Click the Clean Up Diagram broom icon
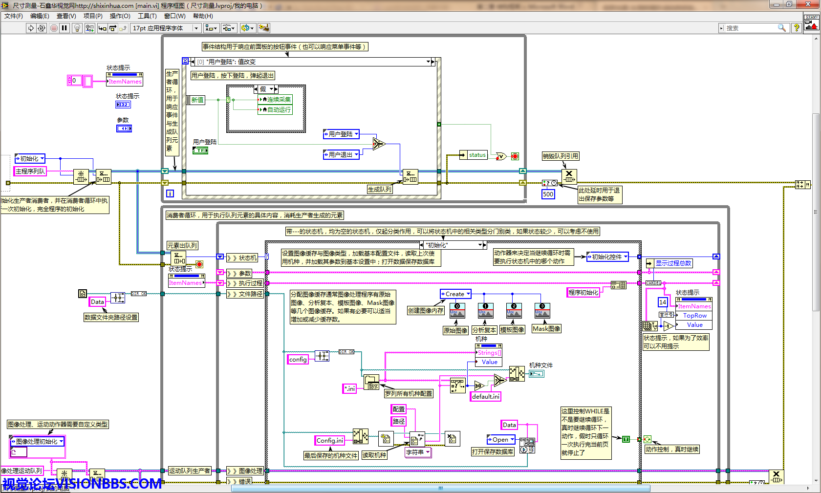Screen dimensions: 821x493 [264, 28]
